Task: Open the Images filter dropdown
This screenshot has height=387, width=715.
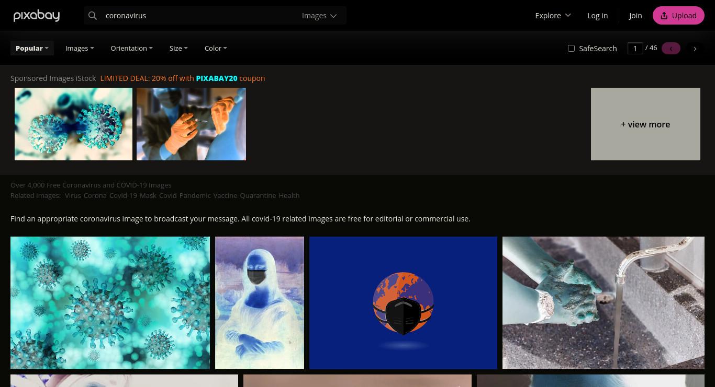Action: pyautogui.click(x=80, y=48)
